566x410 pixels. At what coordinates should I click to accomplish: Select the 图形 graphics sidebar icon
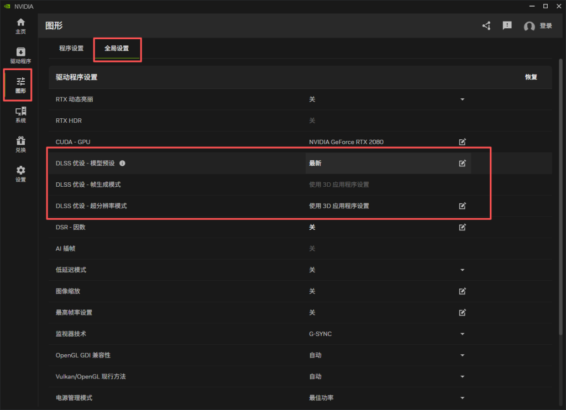[x=20, y=85]
